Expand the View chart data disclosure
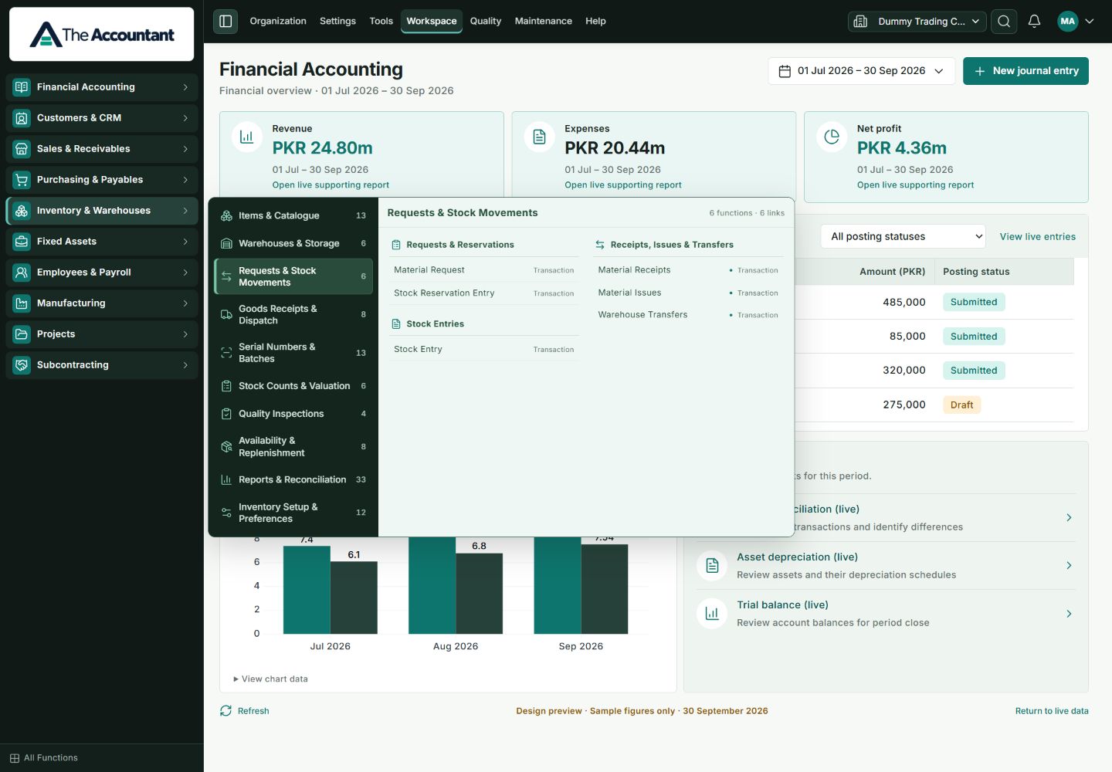Image resolution: width=1112 pixels, height=772 pixels. pyautogui.click(x=270, y=679)
